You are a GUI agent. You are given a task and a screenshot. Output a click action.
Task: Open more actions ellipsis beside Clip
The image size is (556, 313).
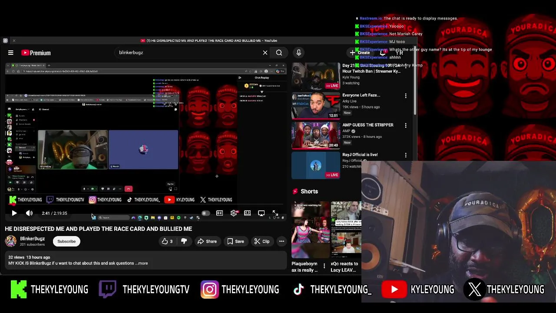tap(281, 241)
